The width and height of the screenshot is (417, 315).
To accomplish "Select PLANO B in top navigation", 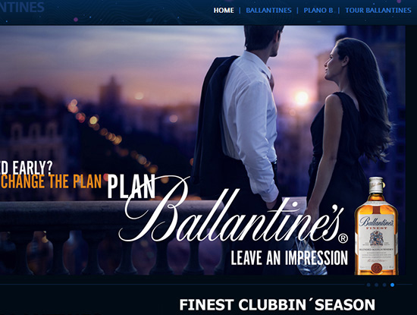I will (x=318, y=11).
